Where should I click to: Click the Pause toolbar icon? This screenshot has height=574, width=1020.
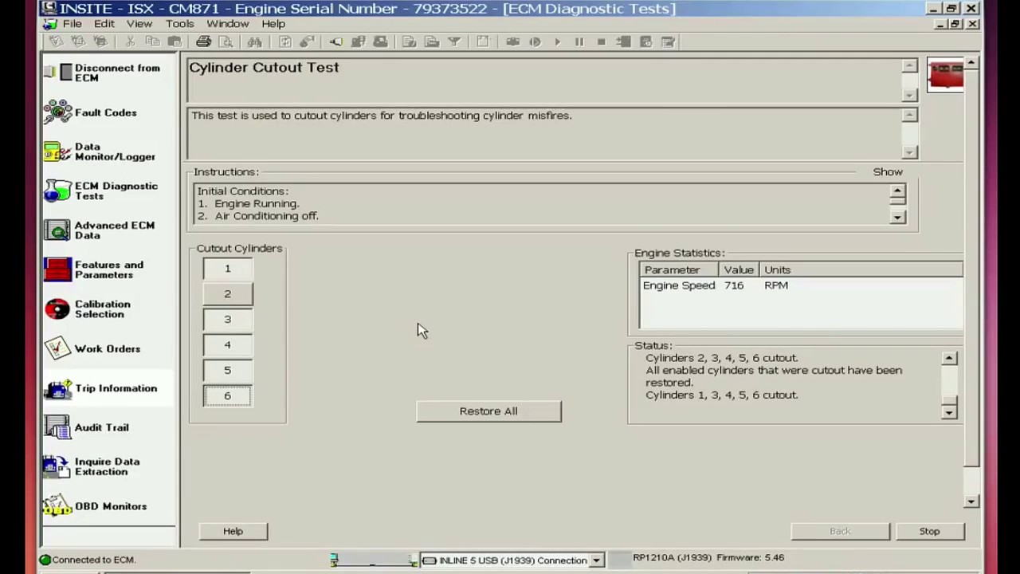click(x=579, y=41)
